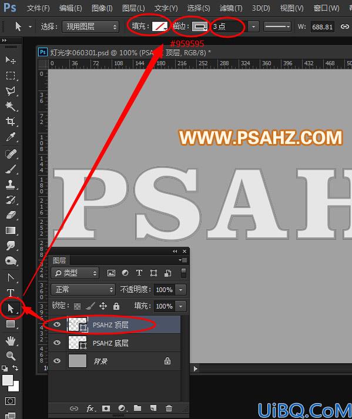Select the Sponge tool
Image resolution: width=352 pixels, height=419 pixels.
point(11,261)
